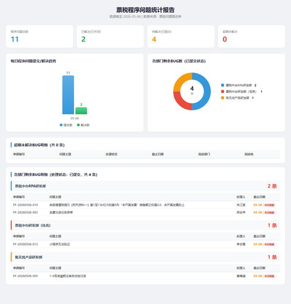The image size is (291, 304).
Task: Click the red 2 条 count badge
Action: [272, 186]
